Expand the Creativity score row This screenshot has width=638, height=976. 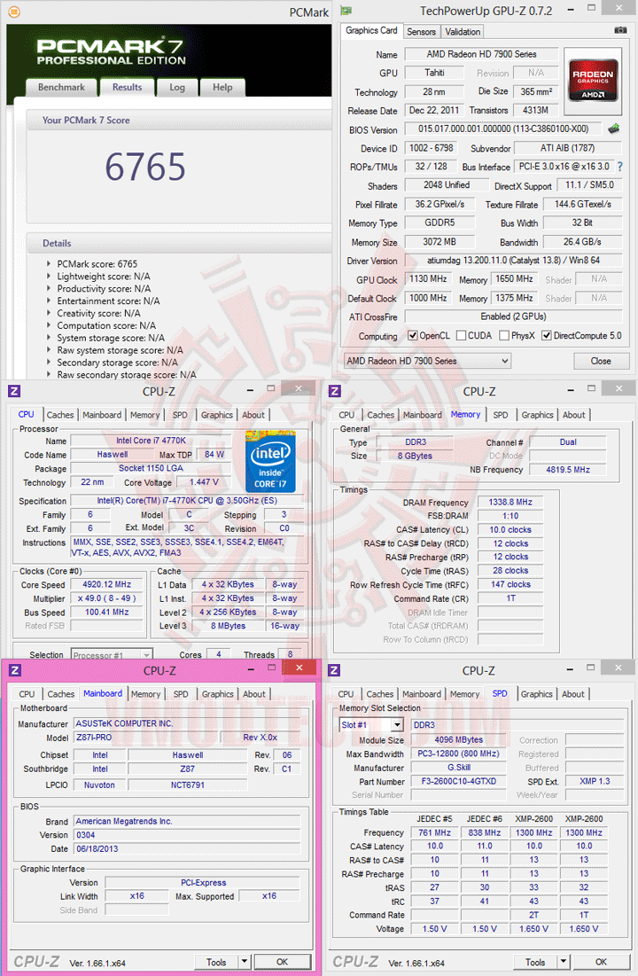tap(49, 313)
